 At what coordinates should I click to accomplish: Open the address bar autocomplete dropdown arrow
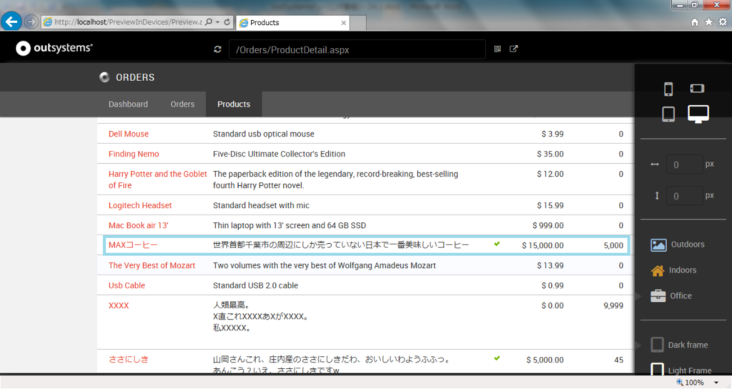217,23
